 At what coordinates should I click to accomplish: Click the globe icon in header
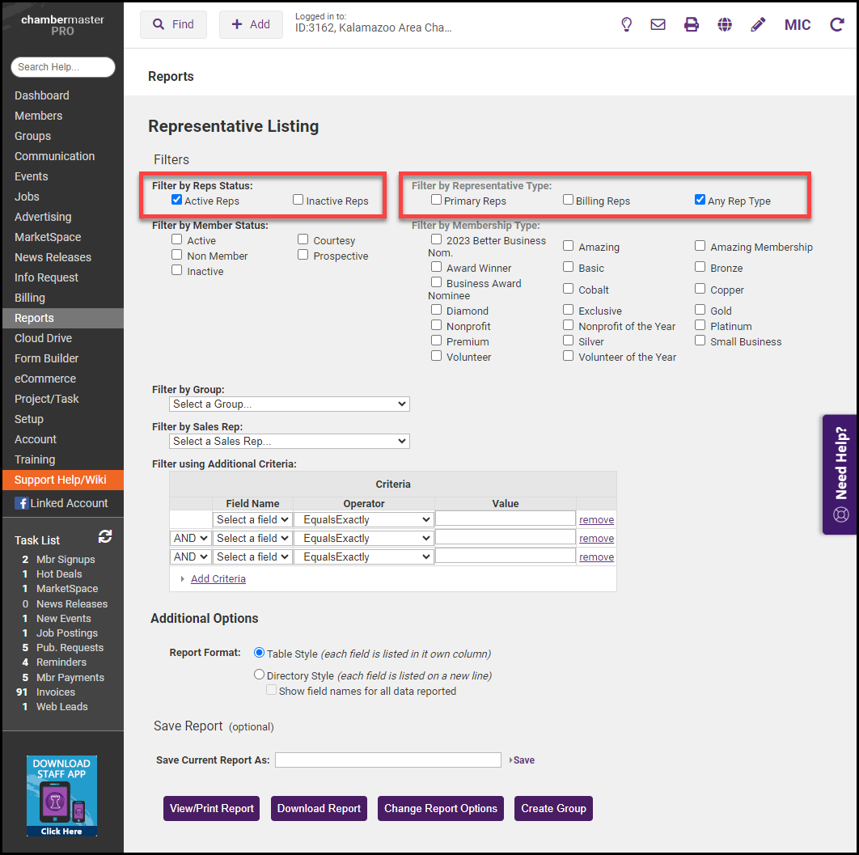pos(725,24)
